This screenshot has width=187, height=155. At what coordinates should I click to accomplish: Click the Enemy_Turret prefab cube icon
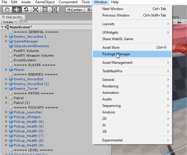(11, 89)
